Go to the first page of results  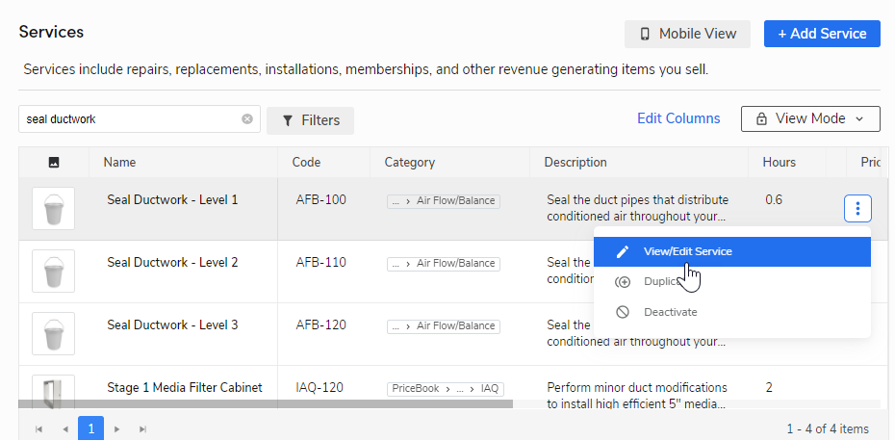[39, 429]
